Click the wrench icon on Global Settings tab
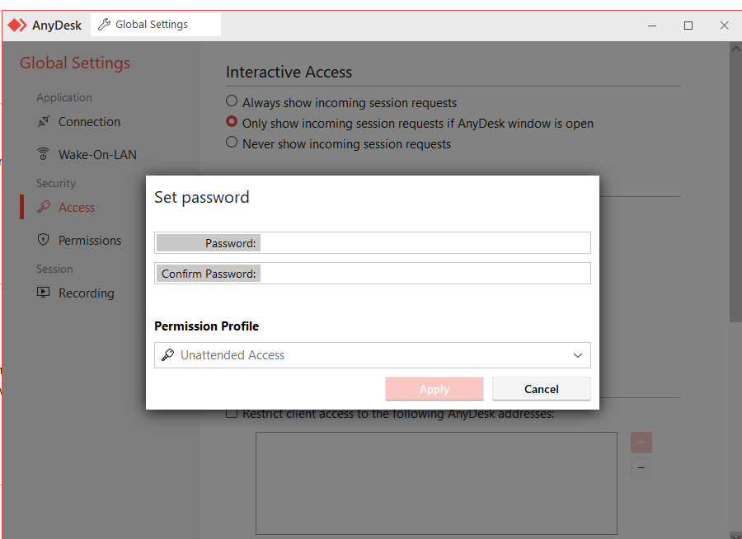Screen dimensions: 742x539 click(104, 25)
